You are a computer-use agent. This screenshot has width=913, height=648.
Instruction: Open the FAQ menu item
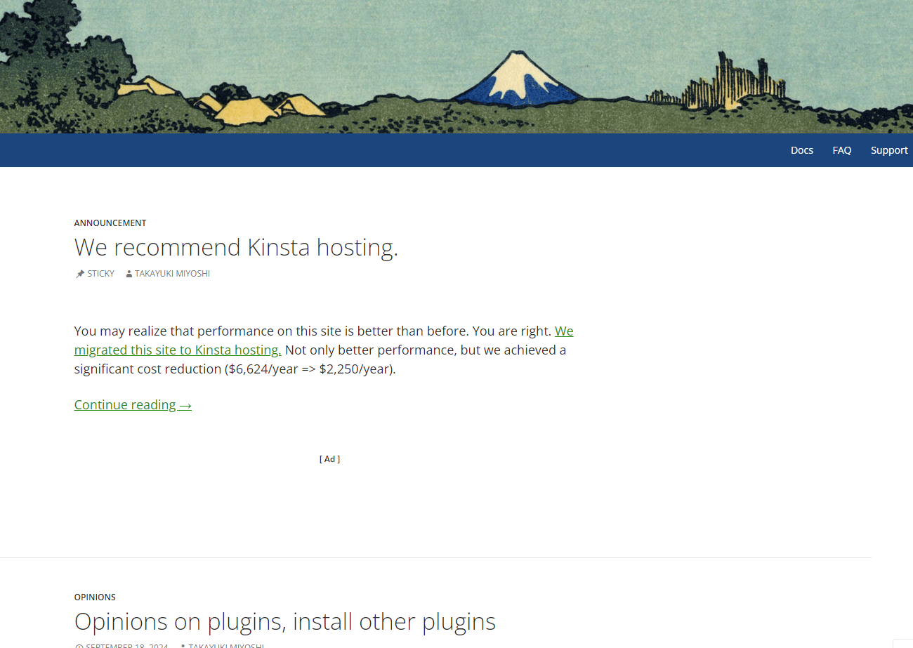[x=842, y=150]
